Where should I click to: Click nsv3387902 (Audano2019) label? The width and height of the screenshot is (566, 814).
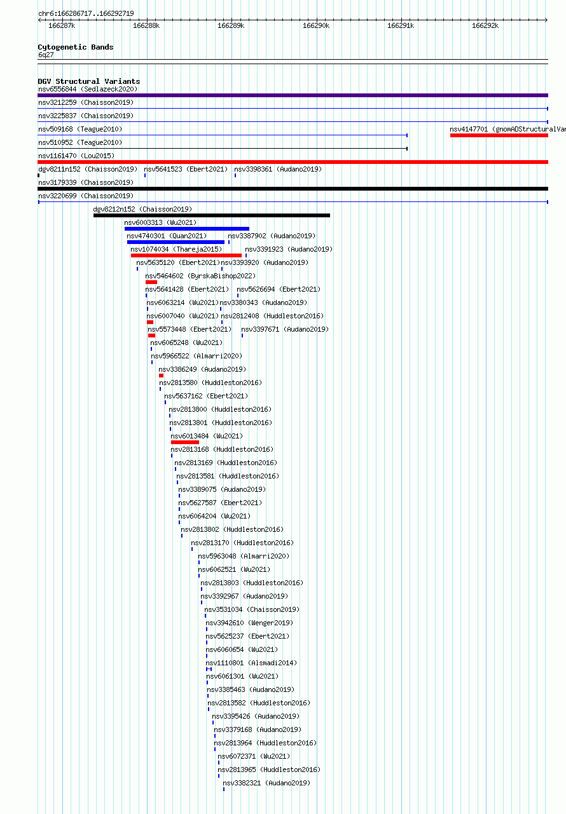click(x=272, y=236)
